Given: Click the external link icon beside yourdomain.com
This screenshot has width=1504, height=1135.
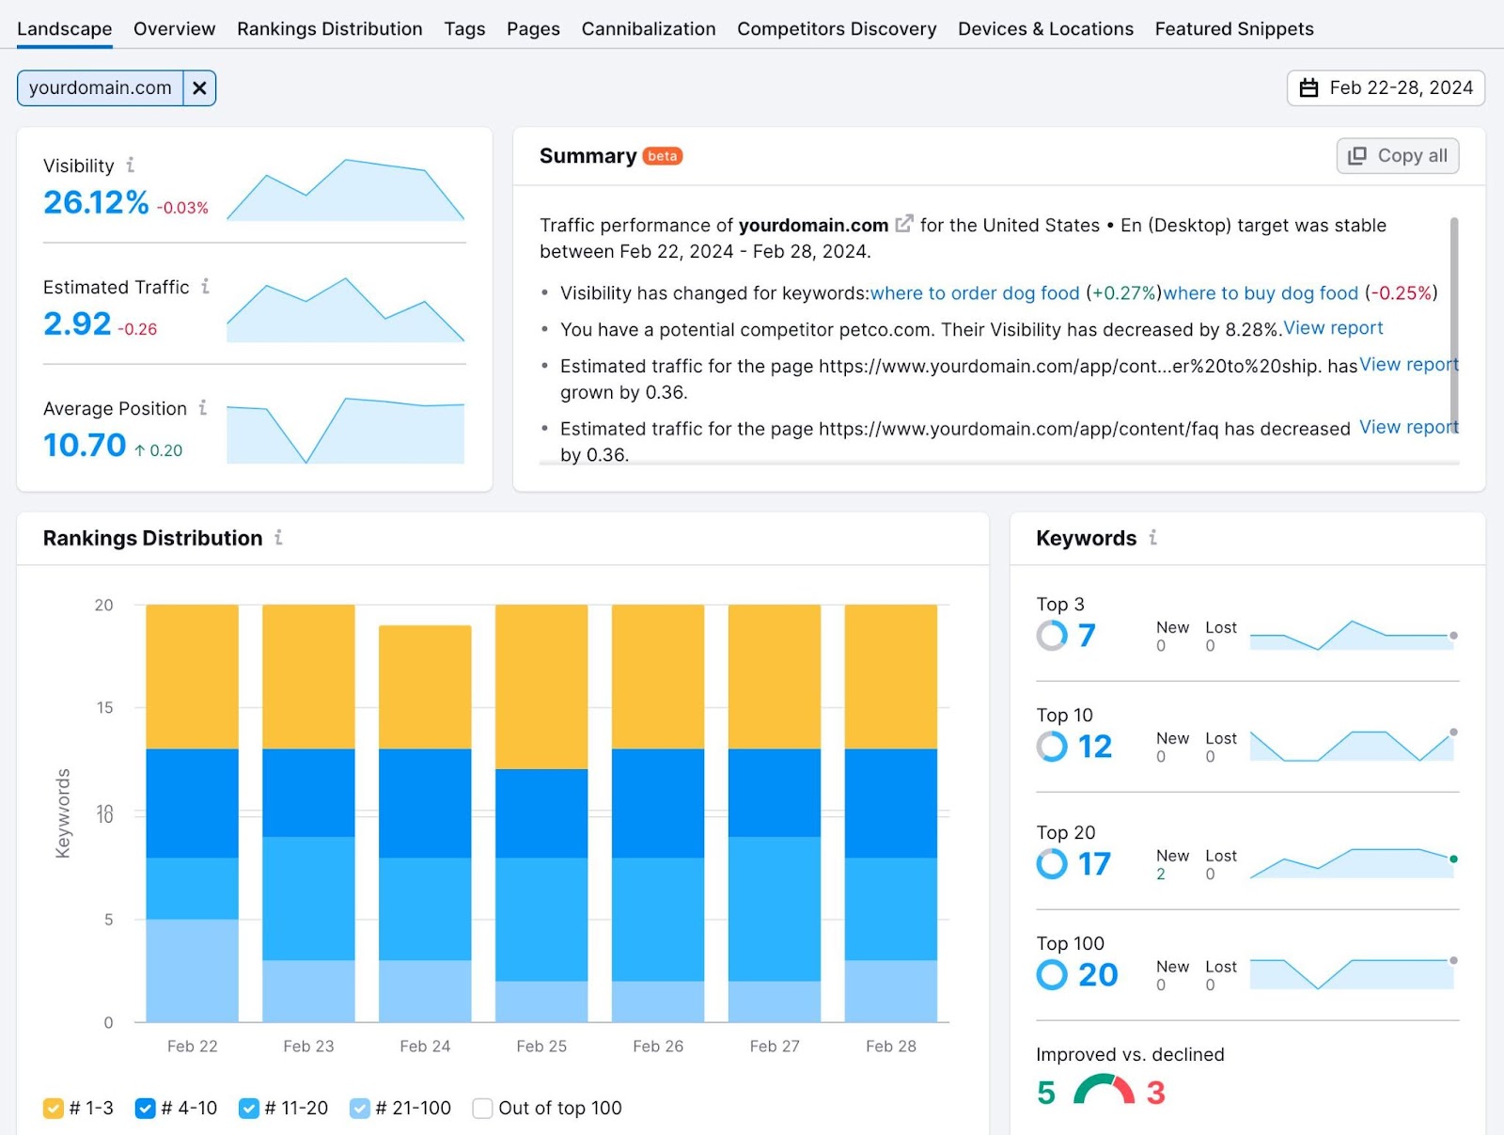Looking at the screenshot, I should click(903, 224).
